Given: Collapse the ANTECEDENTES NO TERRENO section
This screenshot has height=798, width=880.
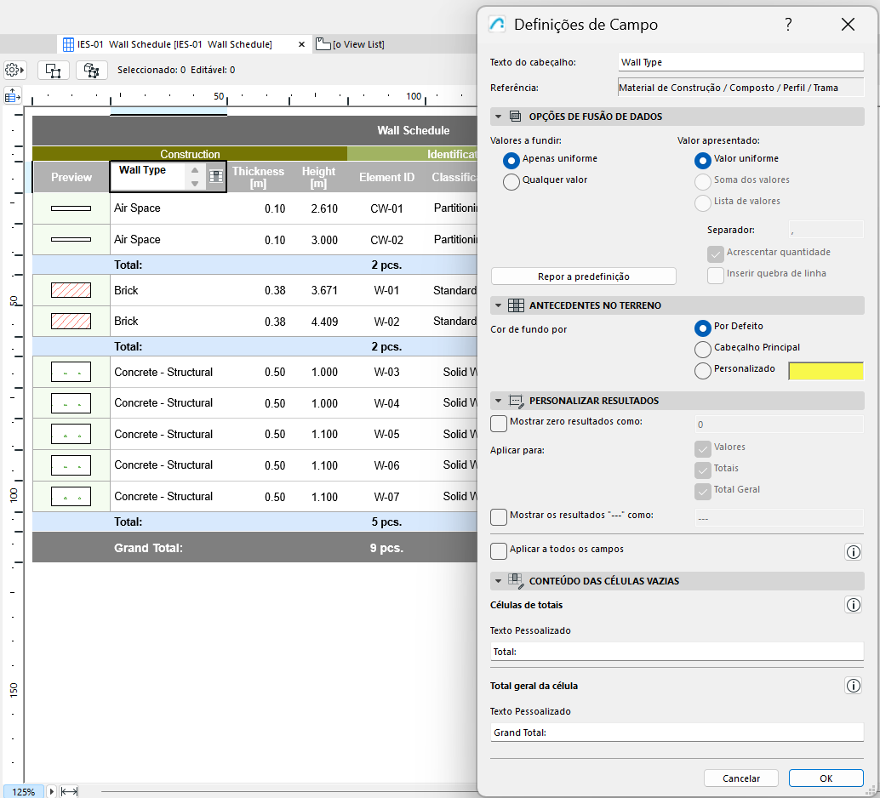Looking at the screenshot, I should [x=498, y=305].
